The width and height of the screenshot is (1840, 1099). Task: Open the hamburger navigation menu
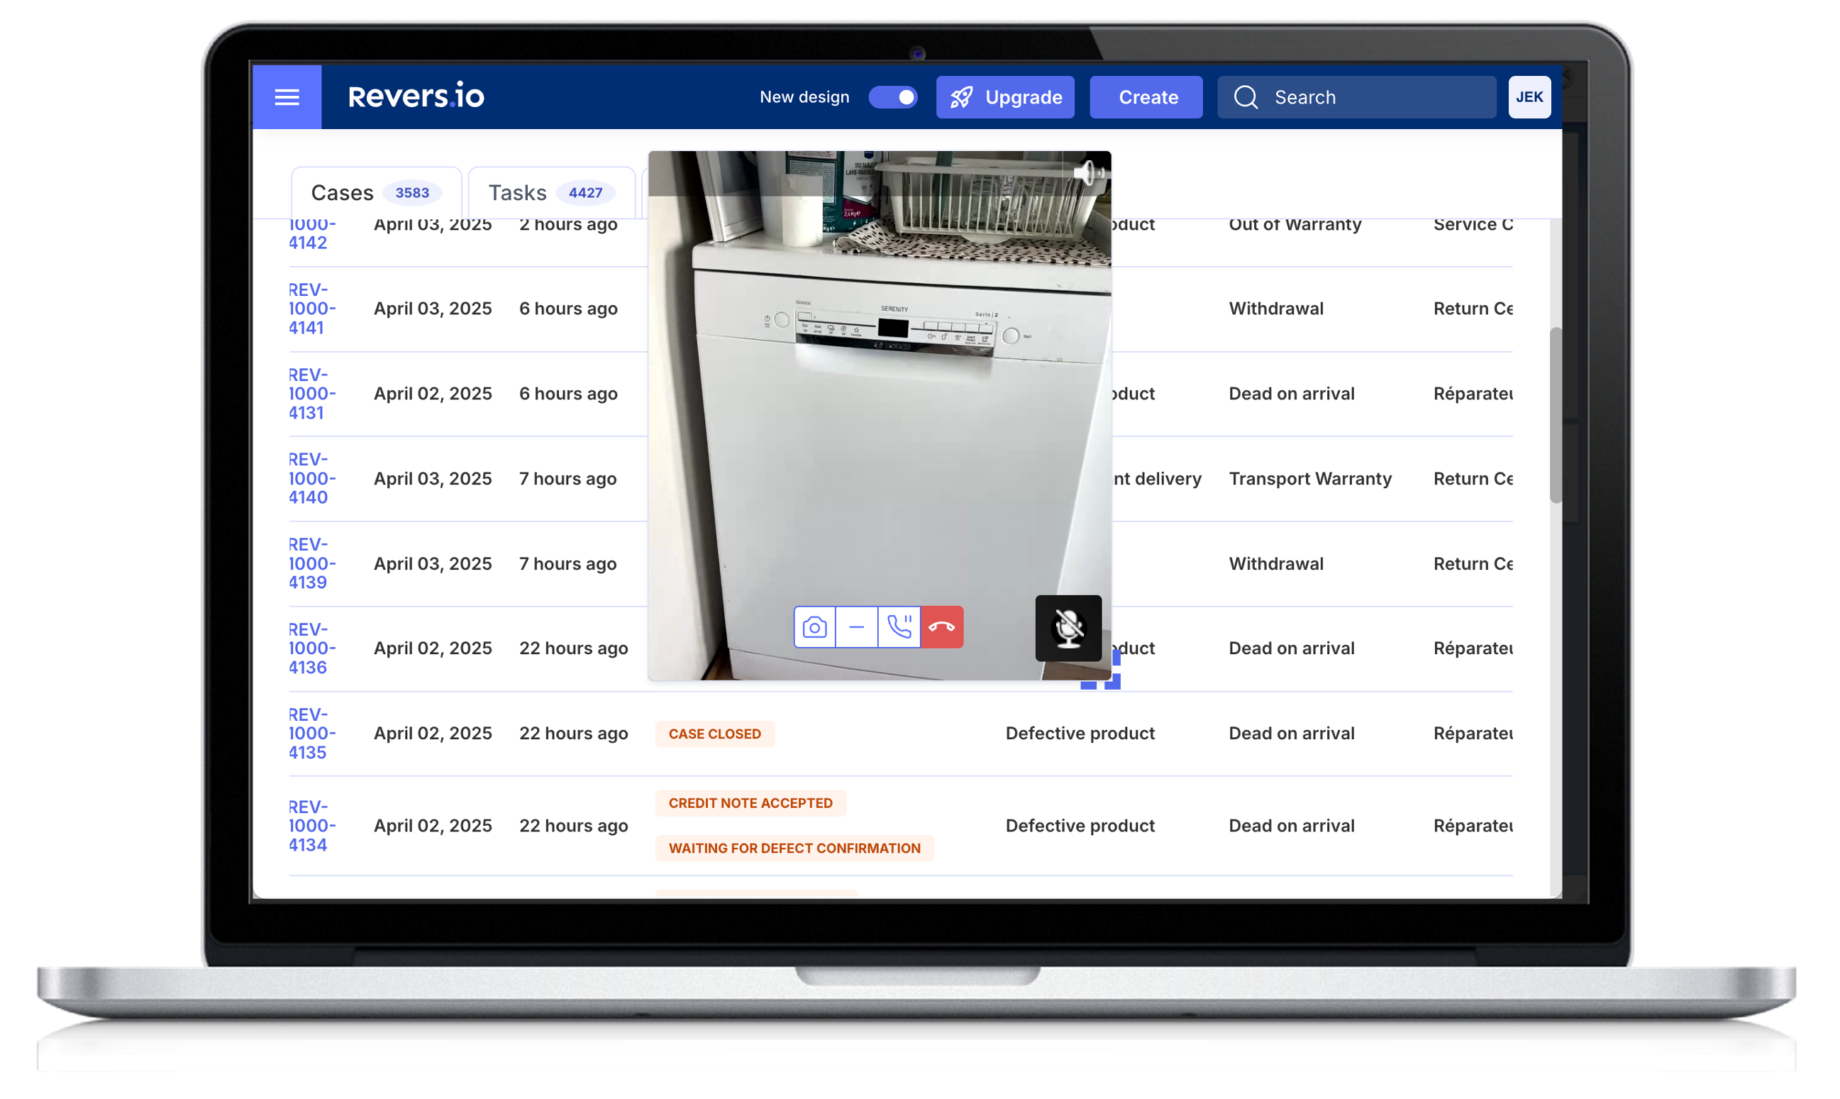[287, 97]
